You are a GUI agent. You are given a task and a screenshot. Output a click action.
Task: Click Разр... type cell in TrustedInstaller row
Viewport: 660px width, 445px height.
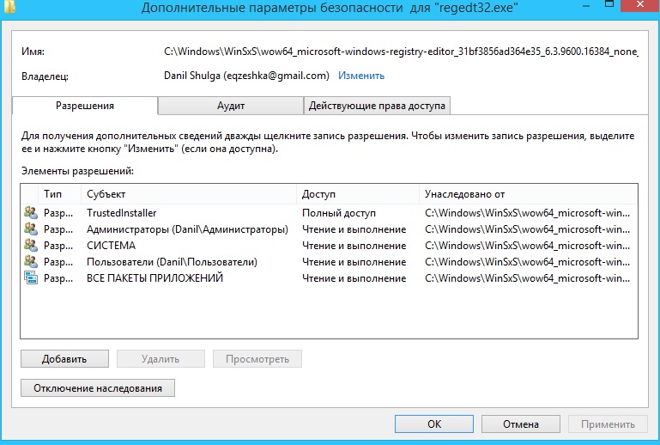coord(58,213)
